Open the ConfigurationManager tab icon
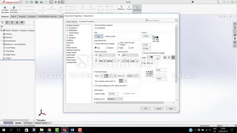Screen dimensions: 237x133 pyautogui.click(x=12, y=23)
